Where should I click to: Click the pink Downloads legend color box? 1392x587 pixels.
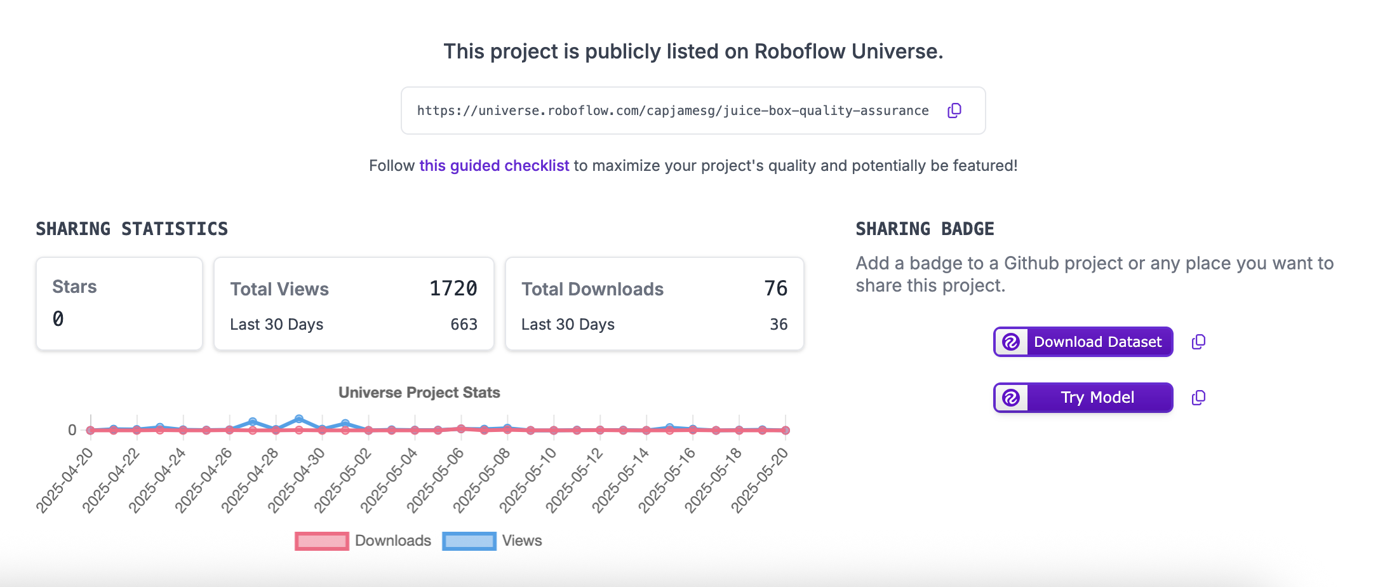click(322, 541)
